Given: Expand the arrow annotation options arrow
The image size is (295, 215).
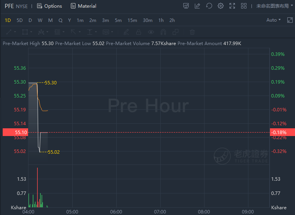Looking at the screenshot, I should tap(80, 32).
